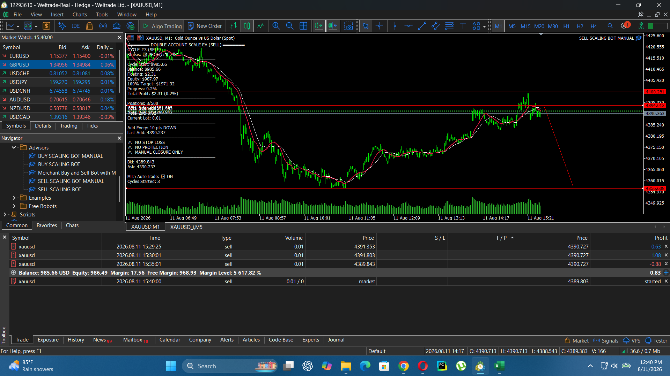
Task: Select the vertical line drawing tool
Action: click(395, 26)
